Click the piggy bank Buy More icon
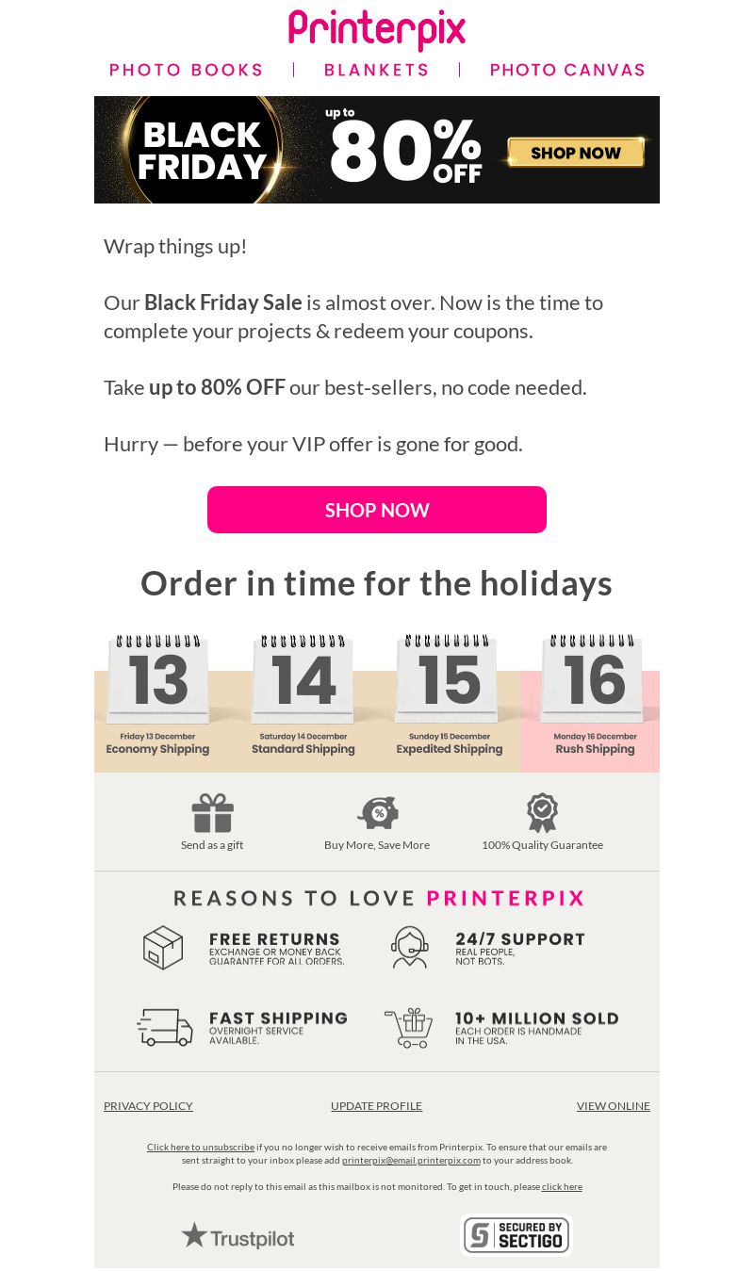Viewport: 754px width, 1271px height. 378,812
